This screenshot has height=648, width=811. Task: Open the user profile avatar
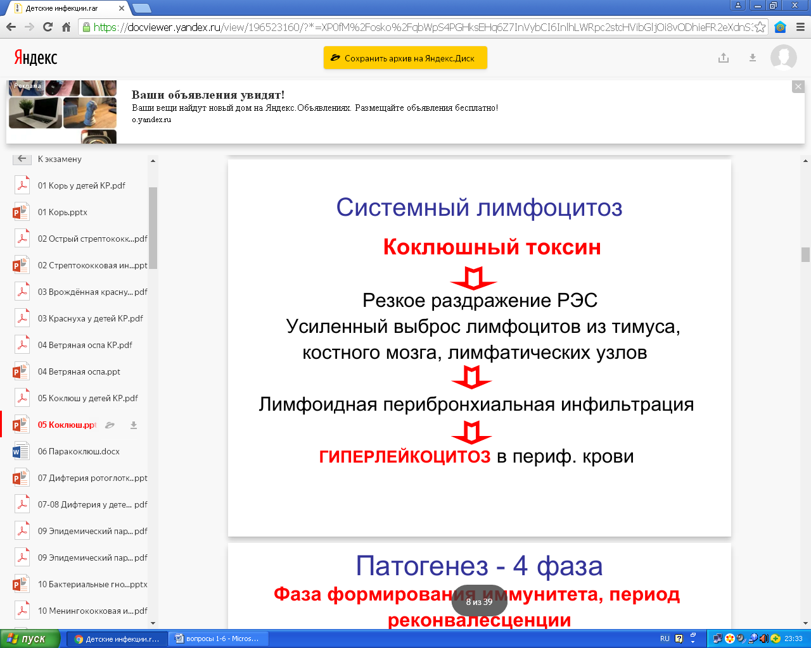click(x=783, y=58)
